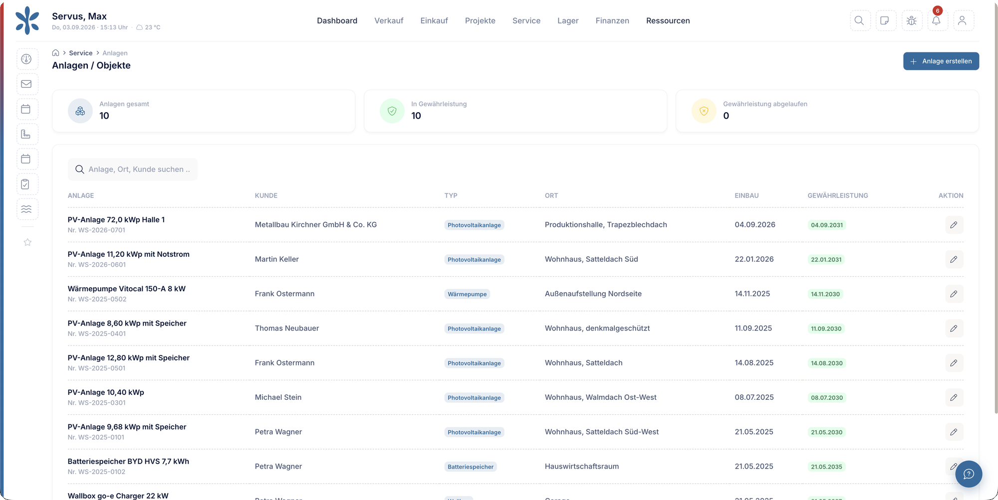
Task: Click the Anlagen gesamt card
Action: (204, 111)
